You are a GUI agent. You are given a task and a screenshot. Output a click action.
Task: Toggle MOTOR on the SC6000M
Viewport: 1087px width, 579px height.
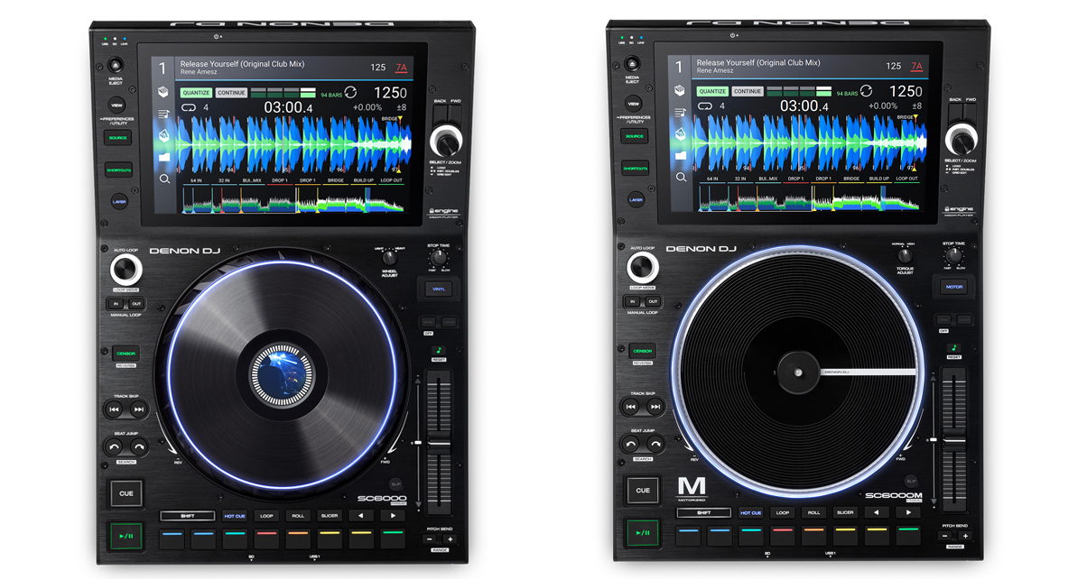[x=954, y=288]
